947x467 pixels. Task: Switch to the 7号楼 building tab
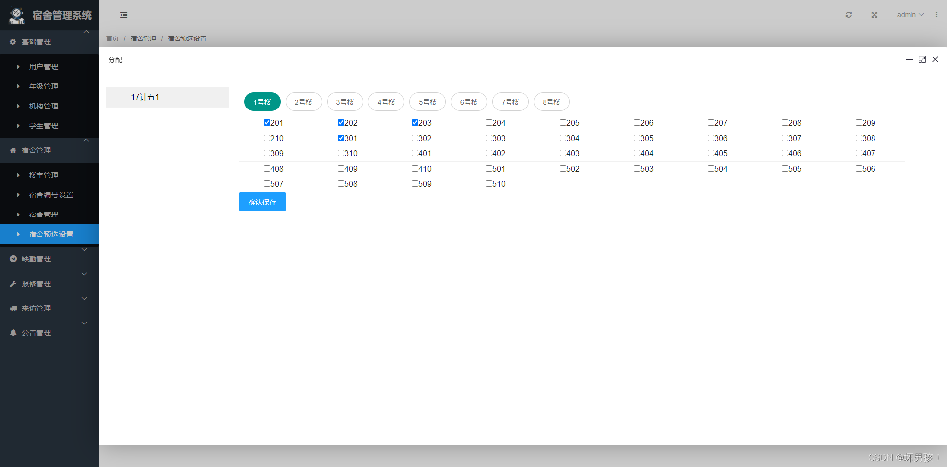click(510, 102)
